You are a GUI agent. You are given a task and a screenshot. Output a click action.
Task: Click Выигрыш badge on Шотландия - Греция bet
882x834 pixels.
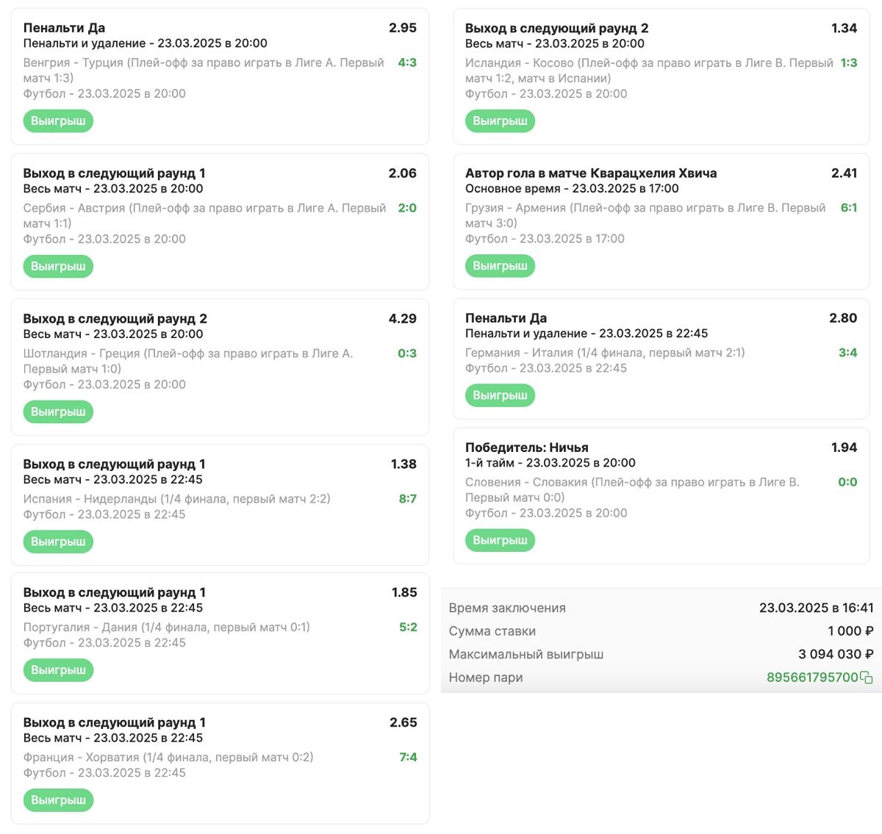[58, 411]
